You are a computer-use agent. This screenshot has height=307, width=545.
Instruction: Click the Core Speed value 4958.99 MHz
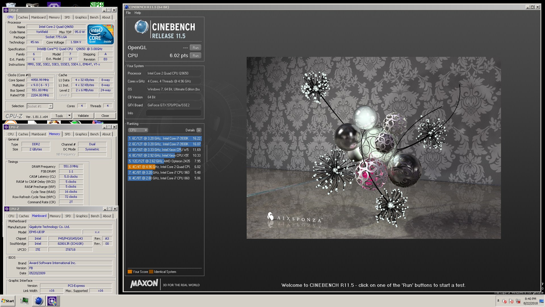[40, 80]
